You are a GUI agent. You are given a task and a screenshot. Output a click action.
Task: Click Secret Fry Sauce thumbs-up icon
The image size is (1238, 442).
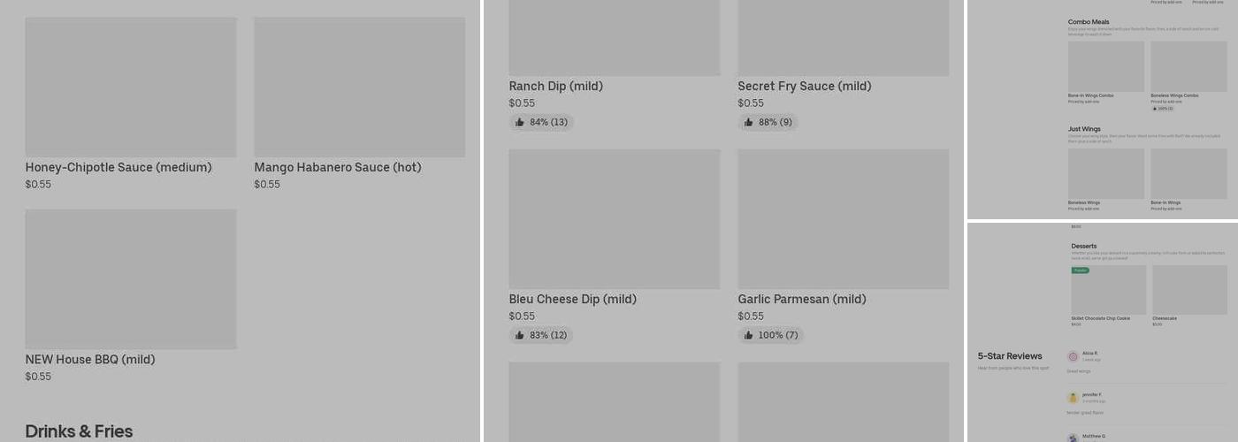[x=749, y=122]
